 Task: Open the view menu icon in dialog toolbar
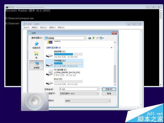(x=101, y=38)
